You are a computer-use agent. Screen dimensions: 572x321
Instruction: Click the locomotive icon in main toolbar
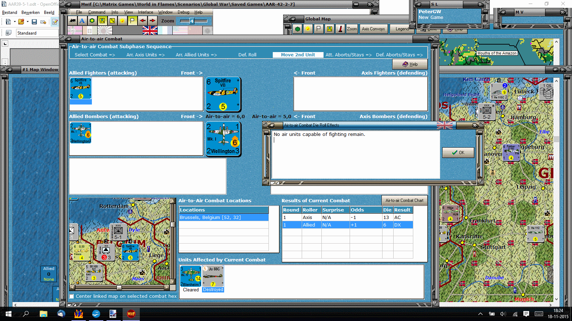[x=73, y=21]
